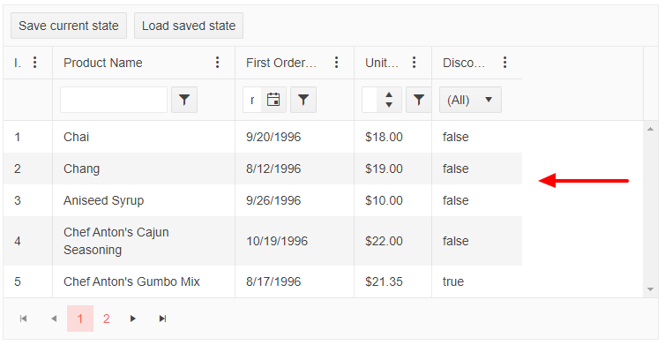Click the grid scrollbar down arrow

coord(650,289)
